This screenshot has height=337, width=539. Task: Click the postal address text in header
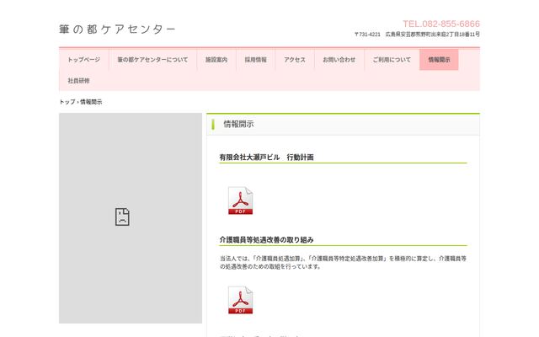(417, 34)
